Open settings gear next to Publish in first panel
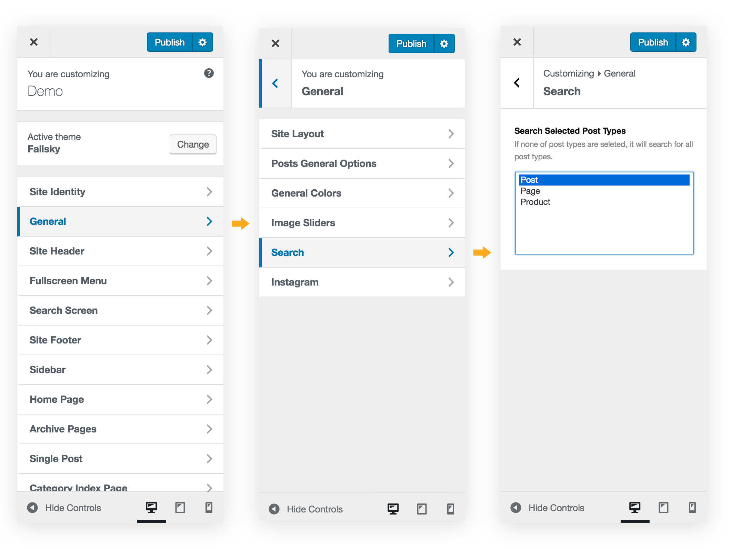The width and height of the screenshot is (732, 549). click(203, 42)
